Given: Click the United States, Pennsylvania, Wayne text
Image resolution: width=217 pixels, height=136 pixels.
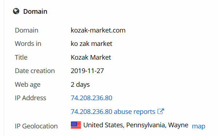Looking at the screenshot, I should click(136, 125).
